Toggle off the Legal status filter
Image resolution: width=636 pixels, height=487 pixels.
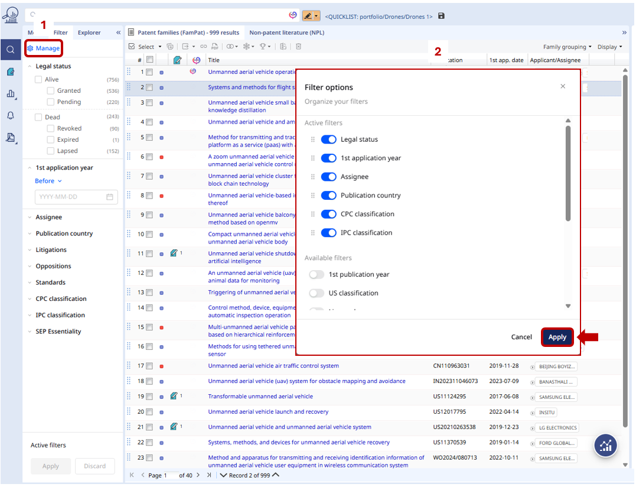pyautogui.click(x=328, y=139)
